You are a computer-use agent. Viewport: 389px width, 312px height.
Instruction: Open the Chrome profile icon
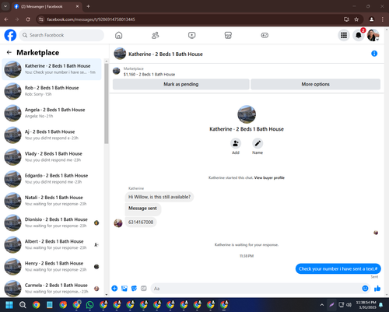tap(372, 19)
